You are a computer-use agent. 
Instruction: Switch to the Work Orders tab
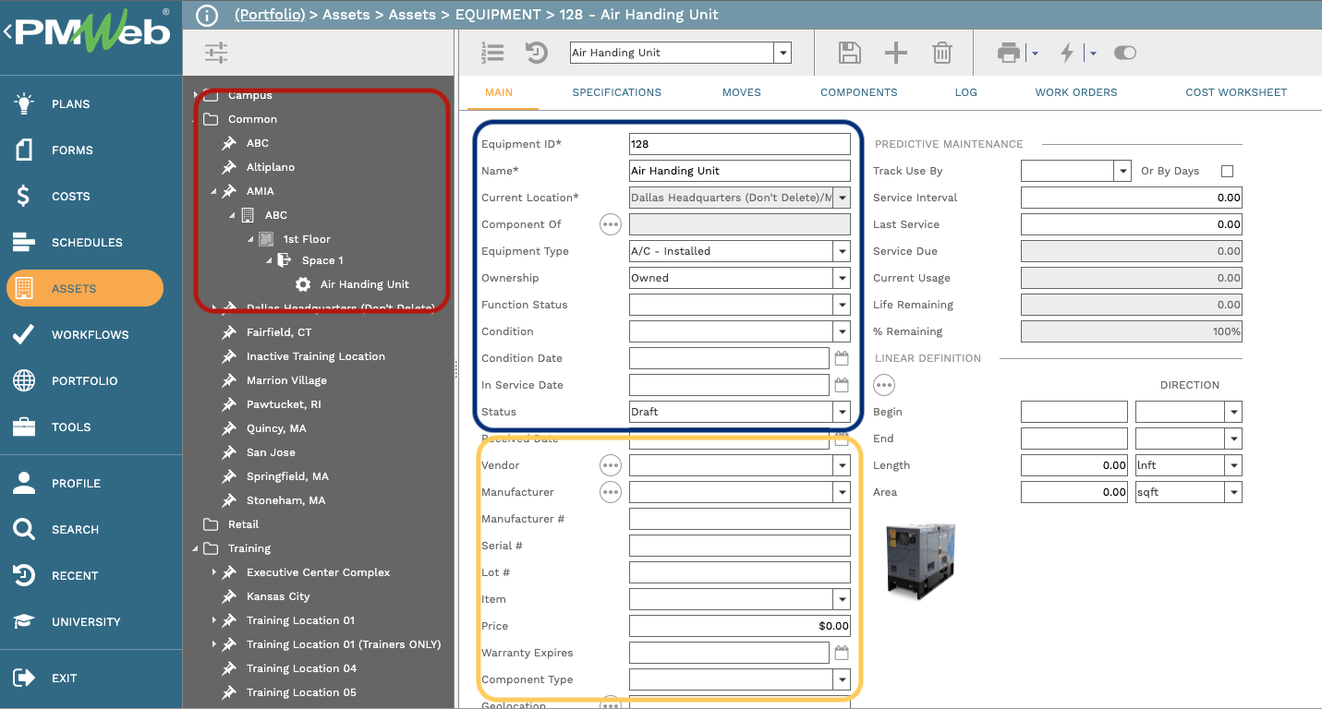pos(1076,92)
